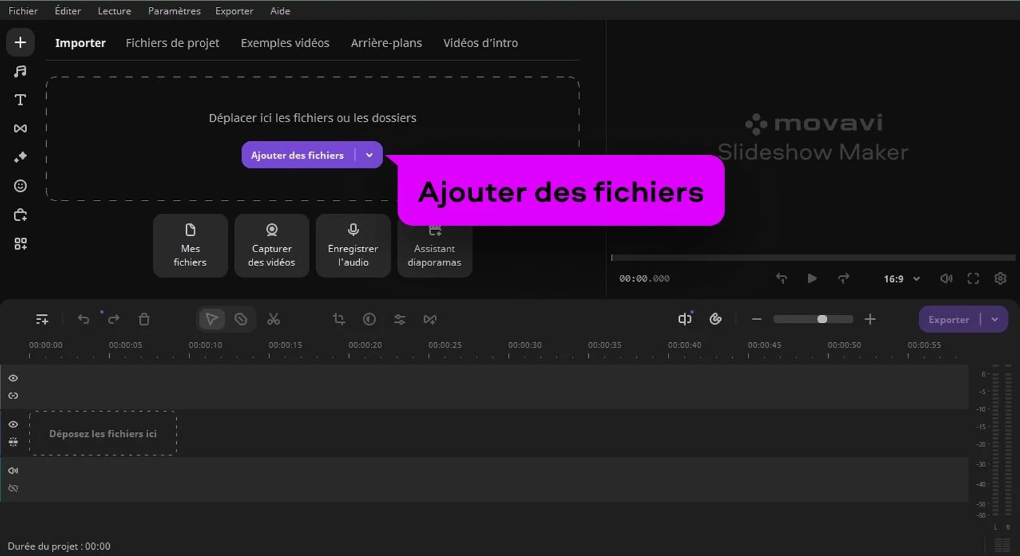Switch to the Importer tab
1020x556 pixels.
(x=80, y=43)
